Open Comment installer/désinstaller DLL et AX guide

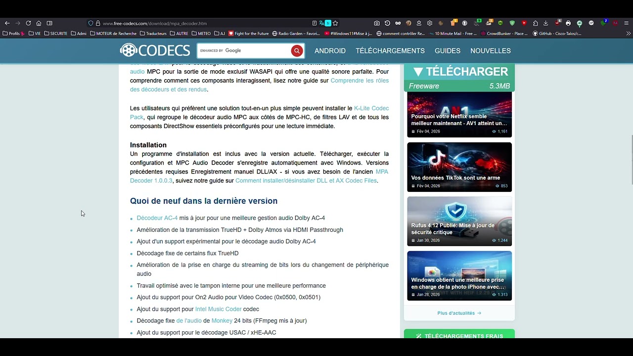(306, 180)
